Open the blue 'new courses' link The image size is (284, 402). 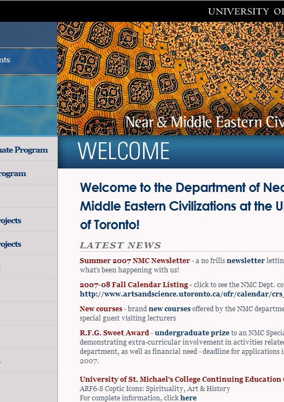tap(169, 308)
